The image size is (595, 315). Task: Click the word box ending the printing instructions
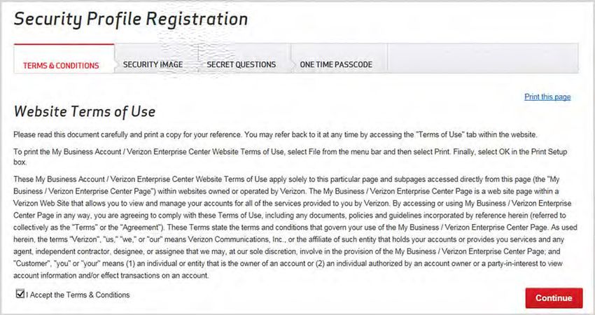pyautogui.click(x=20, y=162)
